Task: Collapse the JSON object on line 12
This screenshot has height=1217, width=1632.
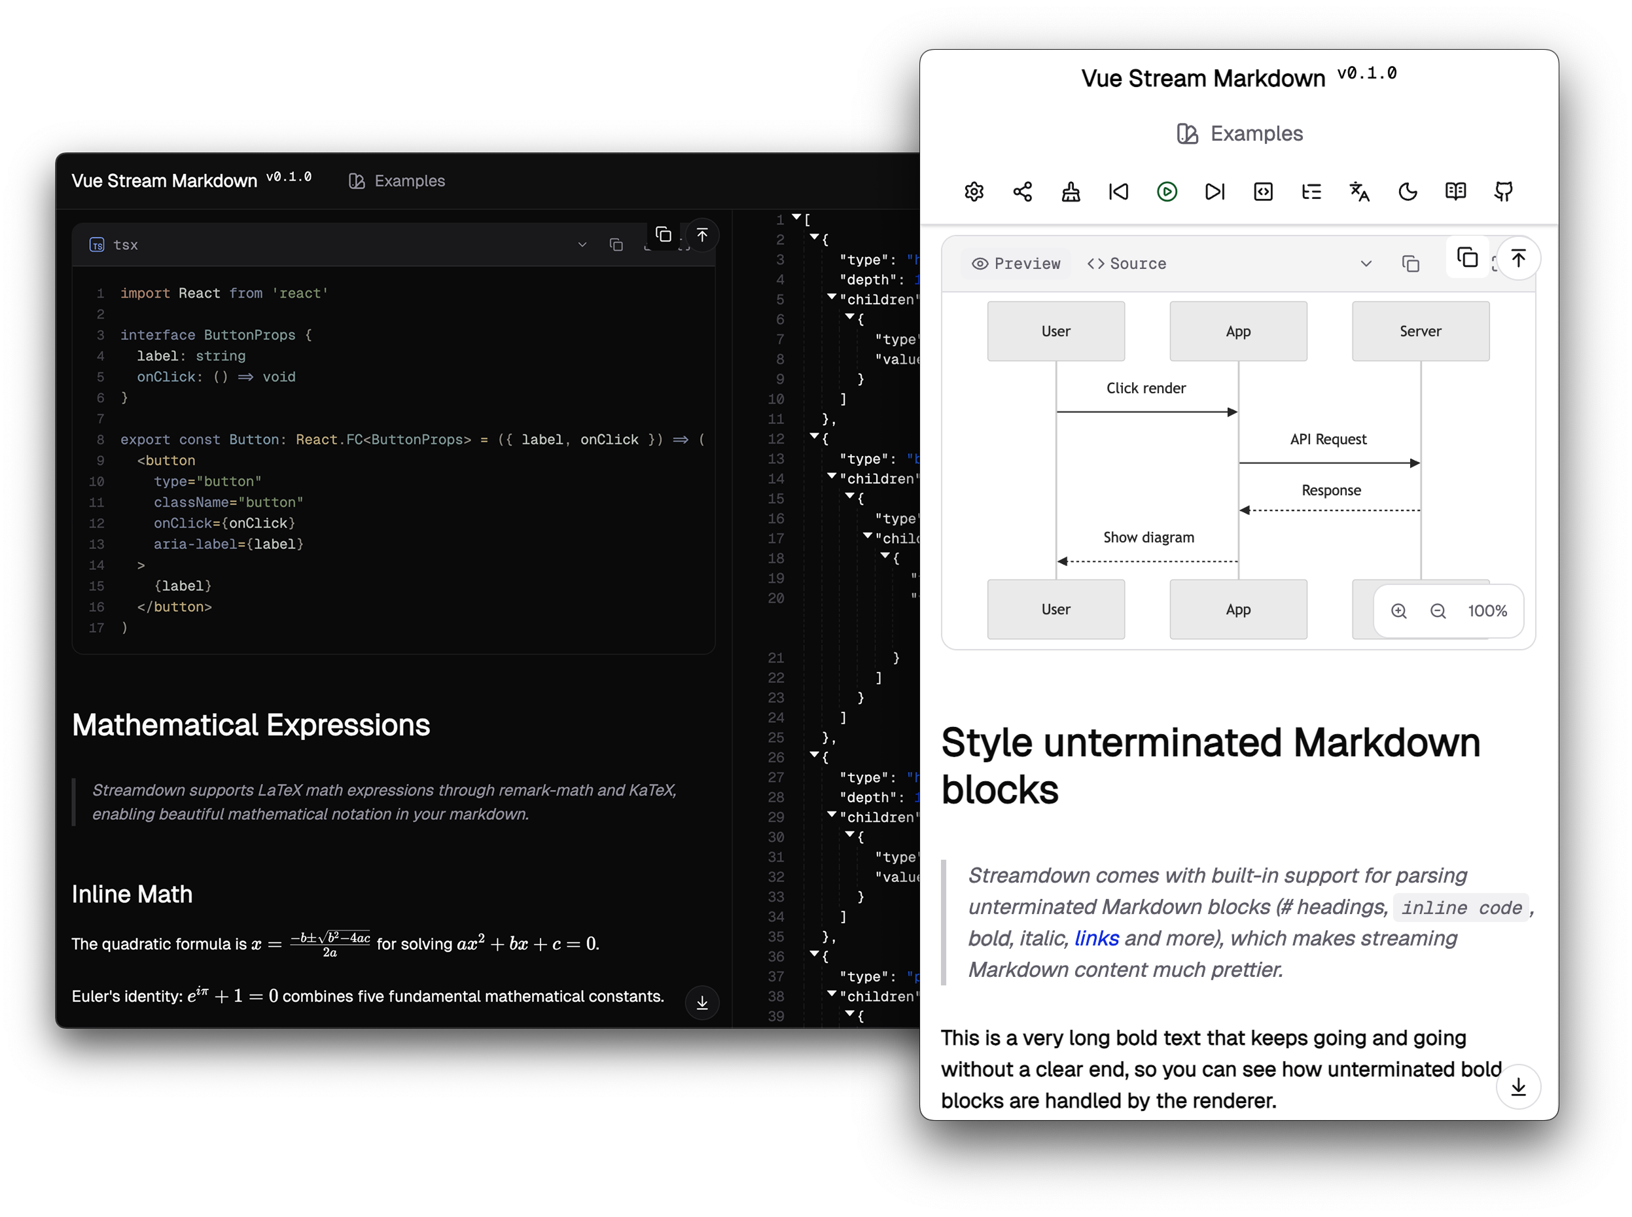Action: coord(814,436)
